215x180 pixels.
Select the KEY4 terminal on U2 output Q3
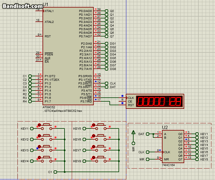click(197, 145)
